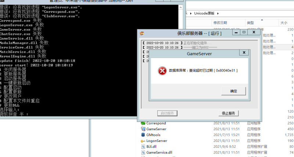Image resolution: width=294 pixels, height=157 pixels.
Task: Click console option 更新DLL
Action: [x=10, y=105]
